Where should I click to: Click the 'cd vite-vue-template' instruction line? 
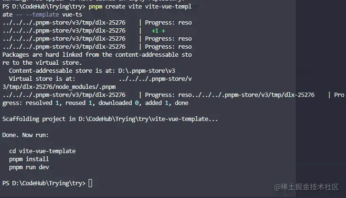pyautogui.click(x=42, y=151)
